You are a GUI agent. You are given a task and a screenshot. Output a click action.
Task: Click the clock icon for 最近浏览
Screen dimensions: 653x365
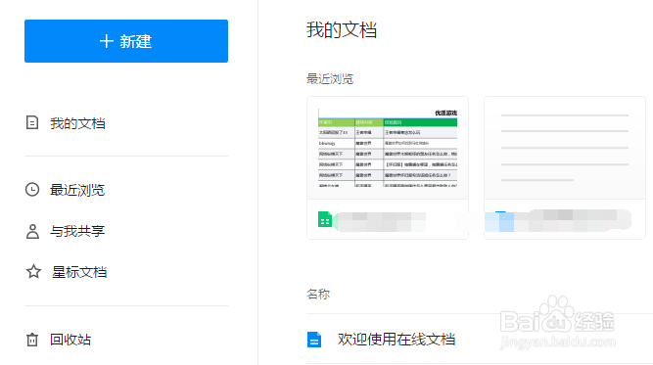[32, 190]
